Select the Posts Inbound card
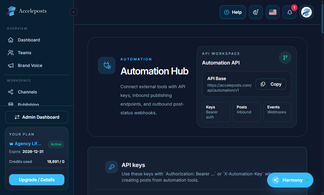 [247, 112]
